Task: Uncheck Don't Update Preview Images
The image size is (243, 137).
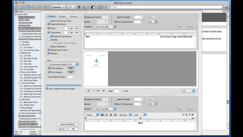Action: 47,89
